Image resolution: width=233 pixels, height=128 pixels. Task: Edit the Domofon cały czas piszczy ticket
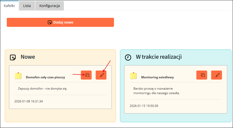(101, 75)
